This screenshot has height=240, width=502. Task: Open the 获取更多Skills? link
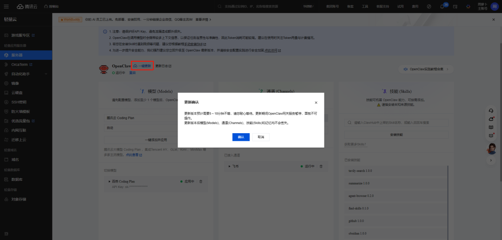356,144
